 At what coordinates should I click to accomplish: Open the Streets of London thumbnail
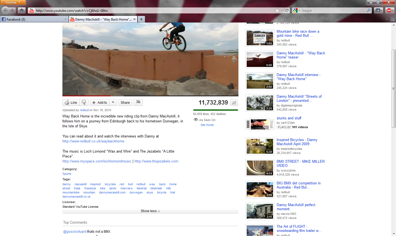(x=260, y=103)
